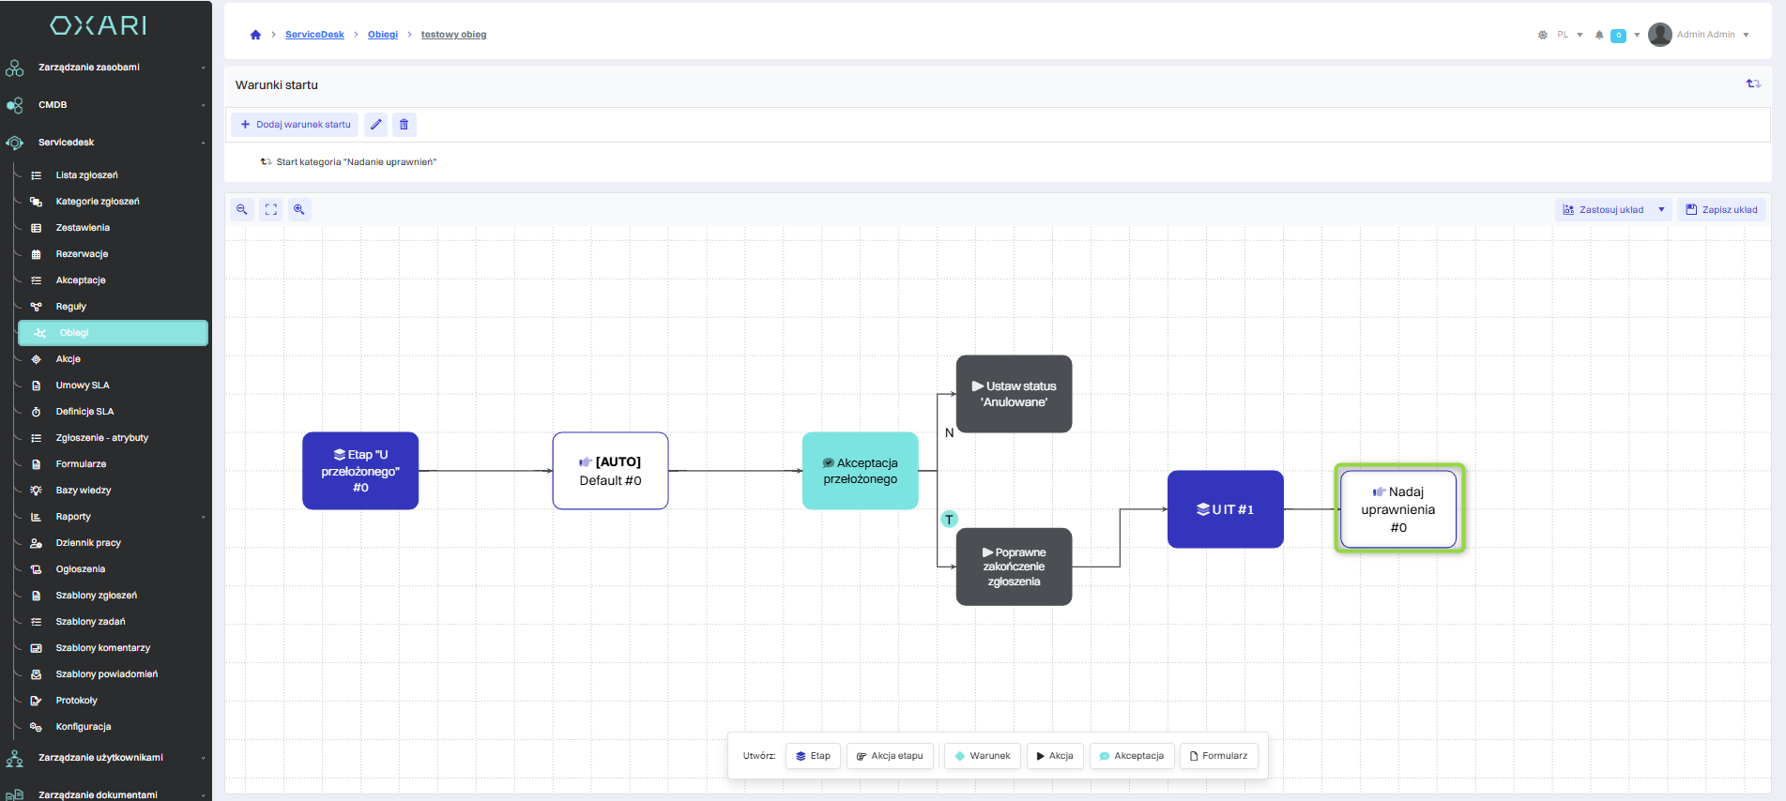Click the swap icon in Warunki startu header
This screenshot has height=801, width=1786.
pos(1752,84)
